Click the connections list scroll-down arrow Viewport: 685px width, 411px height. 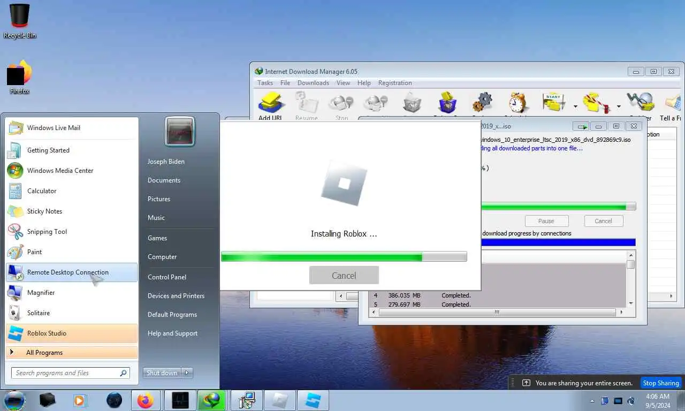pos(631,303)
